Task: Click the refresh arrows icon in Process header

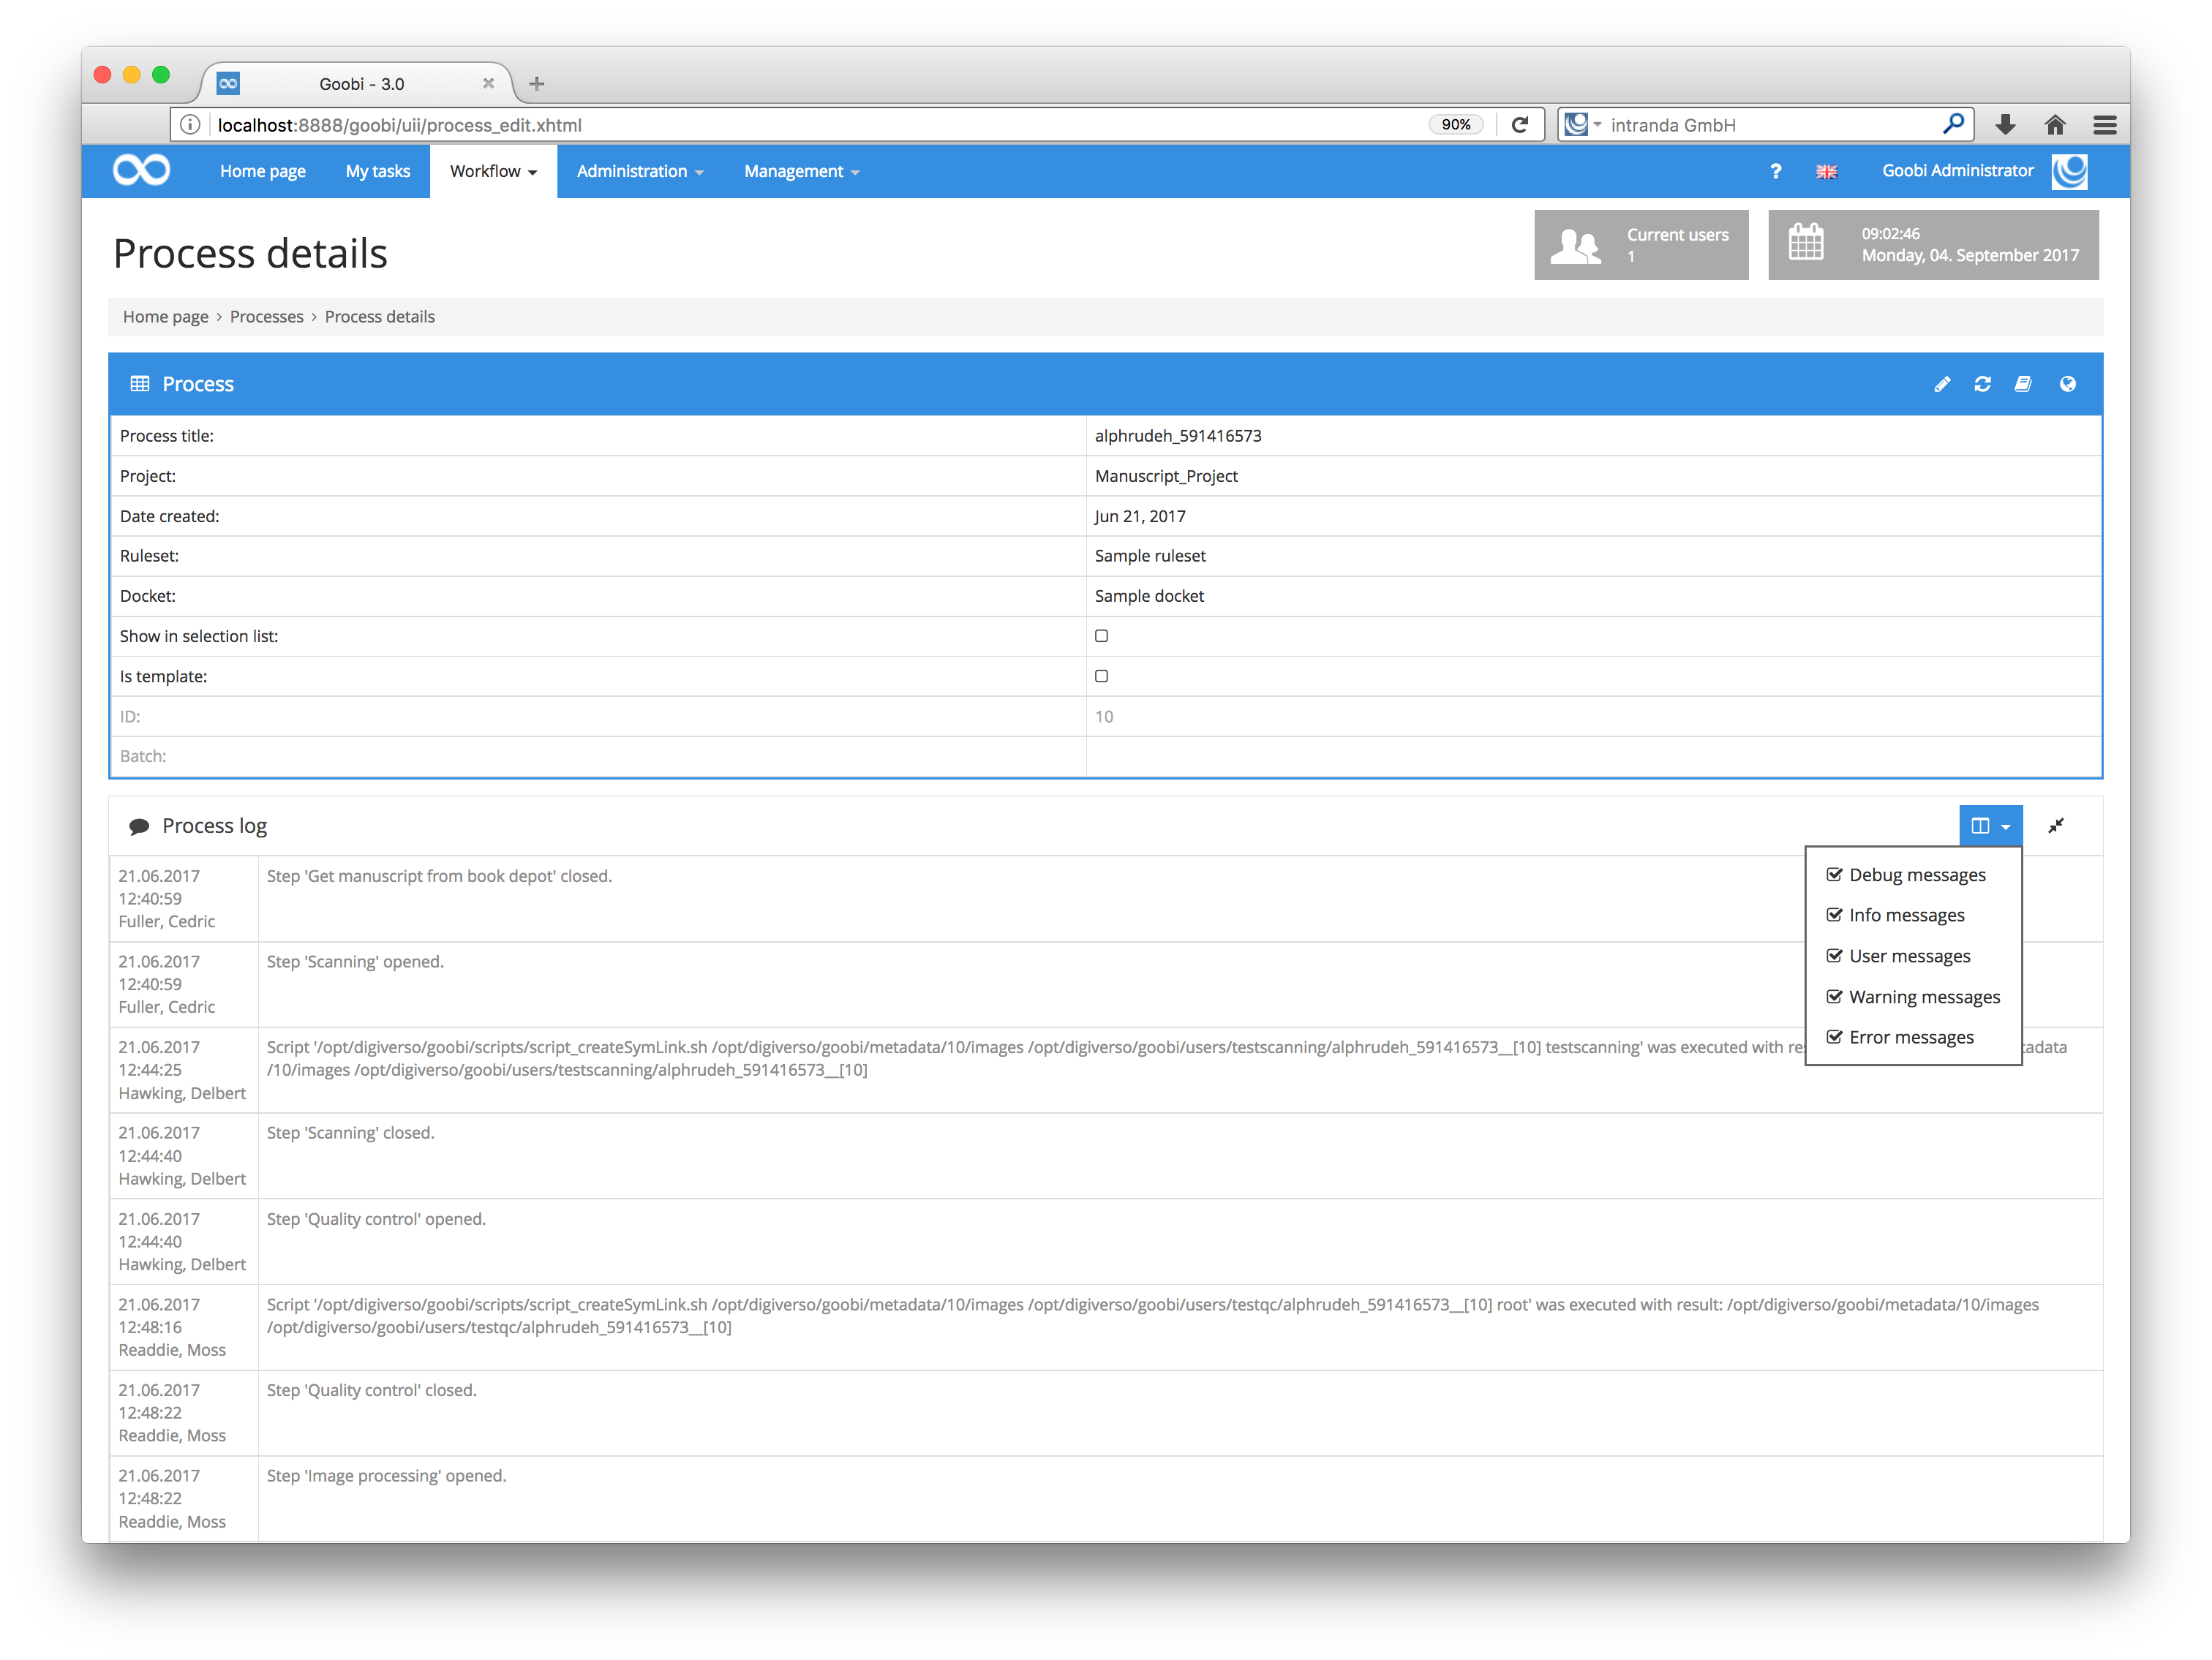Action: (1982, 384)
